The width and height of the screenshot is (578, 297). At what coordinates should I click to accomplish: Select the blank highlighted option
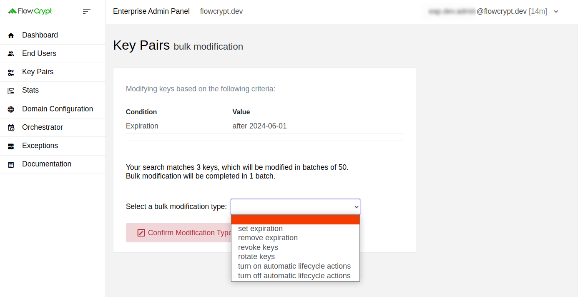pos(295,219)
